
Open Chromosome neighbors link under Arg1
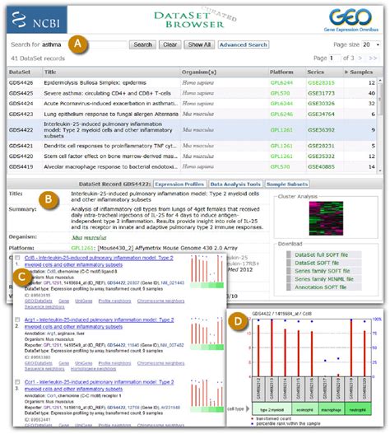click(x=160, y=363)
